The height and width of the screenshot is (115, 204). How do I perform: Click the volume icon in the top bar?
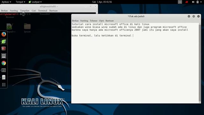(193, 2)
